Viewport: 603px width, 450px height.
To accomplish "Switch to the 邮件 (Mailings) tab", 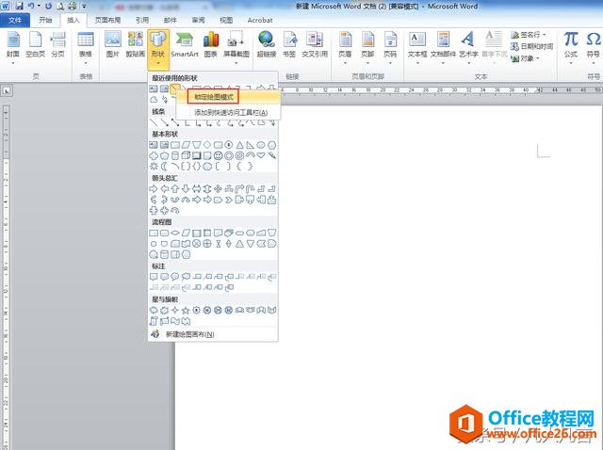I will (x=170, y=20).
